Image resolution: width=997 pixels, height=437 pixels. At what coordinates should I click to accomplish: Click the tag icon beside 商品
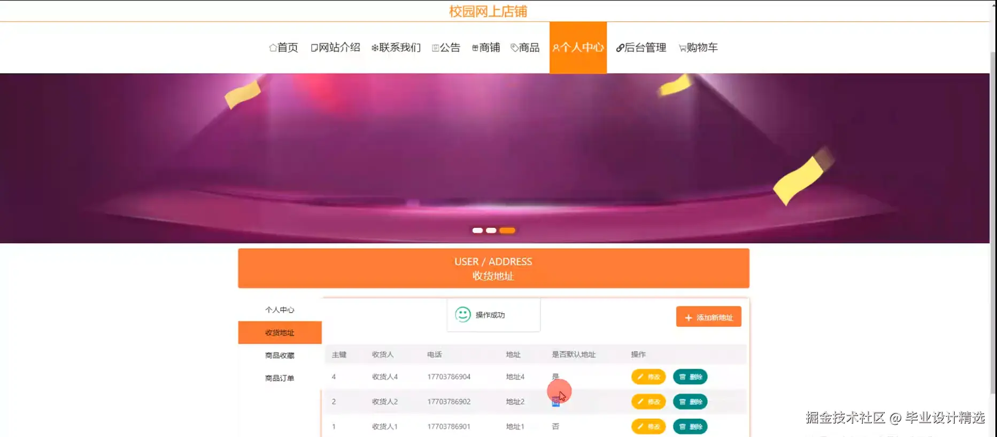514,48
